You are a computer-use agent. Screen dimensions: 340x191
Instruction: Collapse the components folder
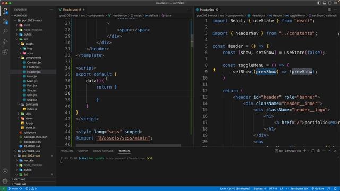(x=33, y=58)
